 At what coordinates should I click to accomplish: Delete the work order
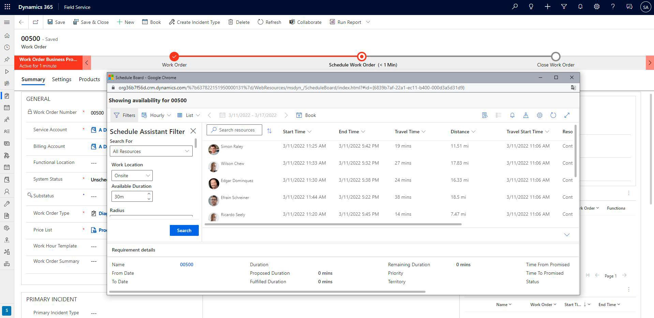[x=239, y=22]
